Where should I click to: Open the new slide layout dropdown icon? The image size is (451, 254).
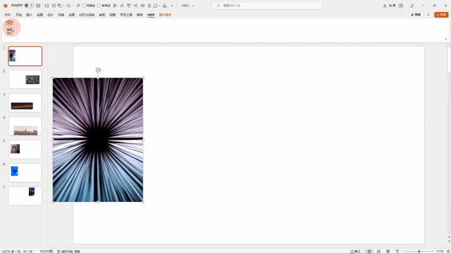tap(61, 6)
